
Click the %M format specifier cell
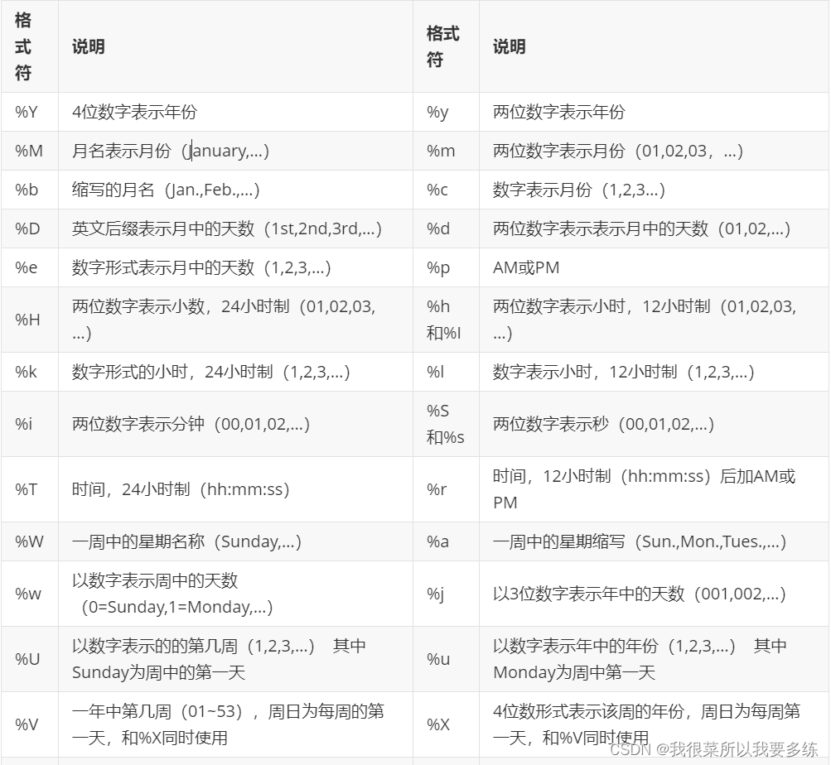coord(29,151)
